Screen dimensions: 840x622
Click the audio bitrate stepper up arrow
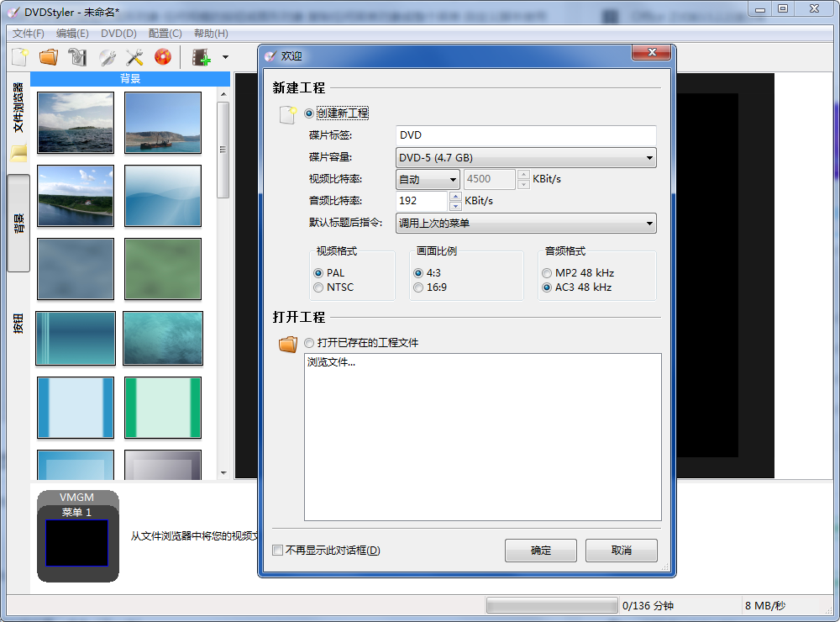(x=455, y=196)
